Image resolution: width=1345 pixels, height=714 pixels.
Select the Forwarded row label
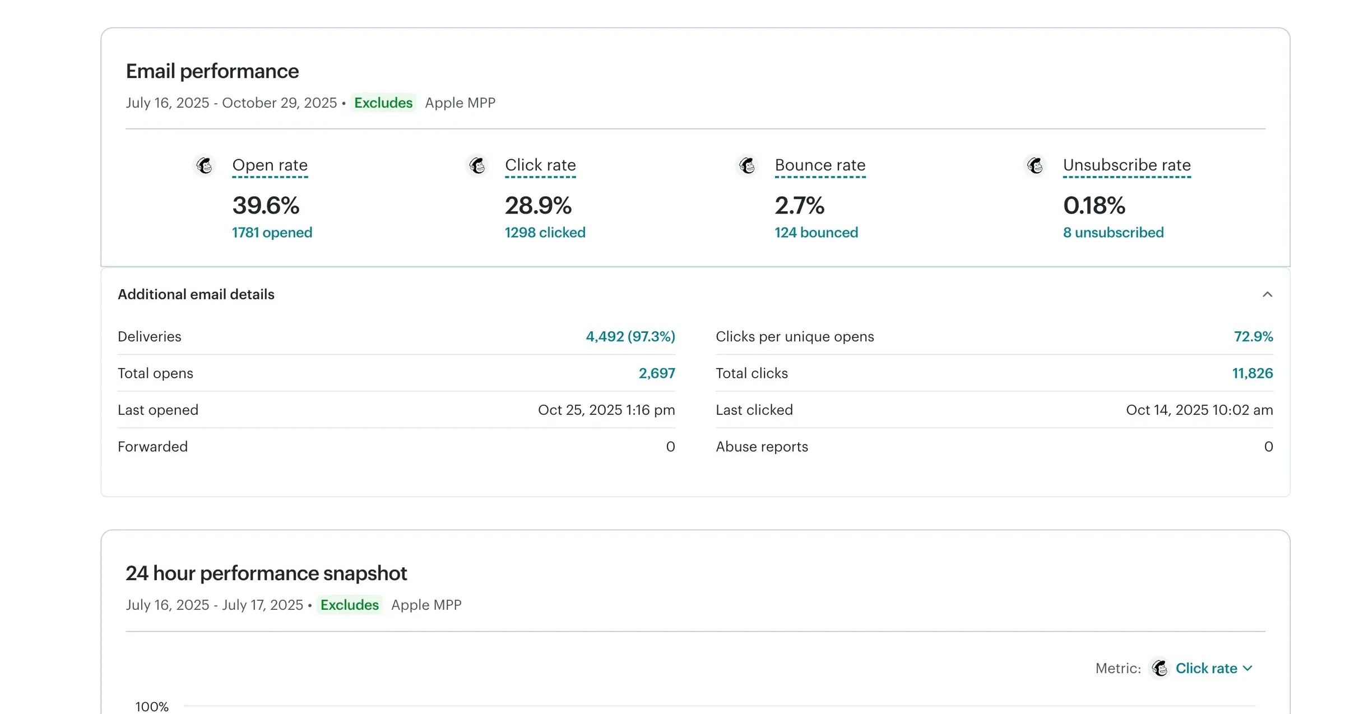pos(152,447)
